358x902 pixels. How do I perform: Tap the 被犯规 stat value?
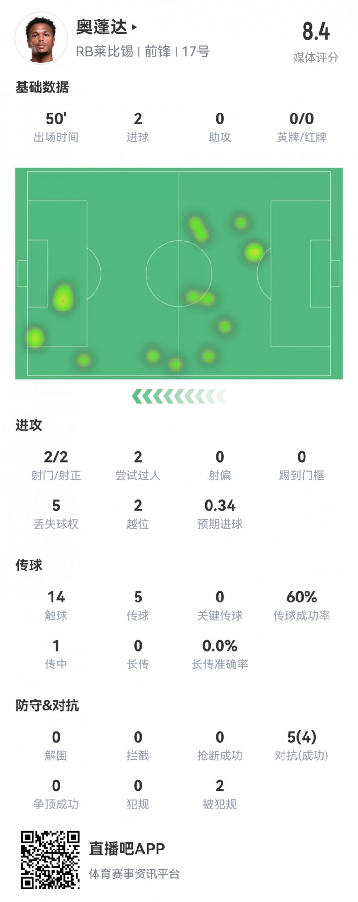(220, 786)
